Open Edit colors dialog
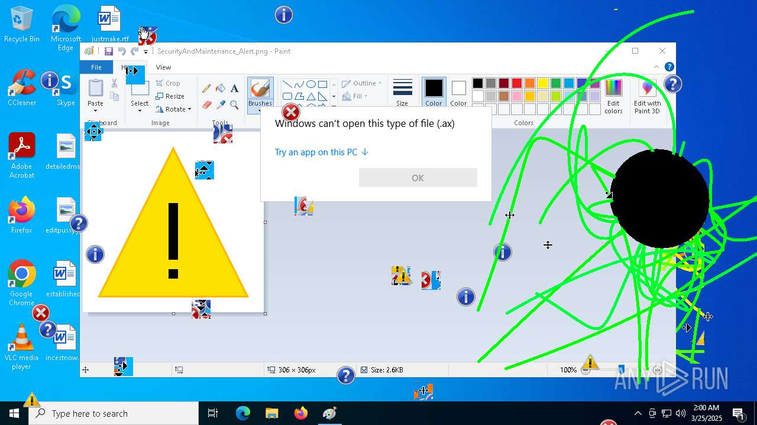 pyautogui.click(x=613, y=96)
